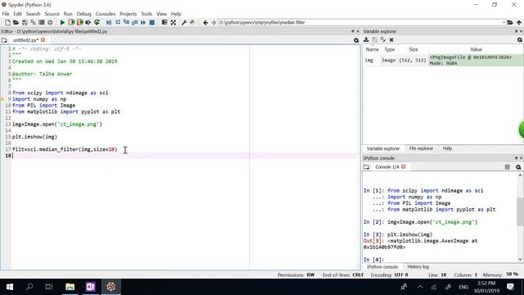Open the Tools menu
The height and width of the screenshot is (295, 524).
point(147,14)
